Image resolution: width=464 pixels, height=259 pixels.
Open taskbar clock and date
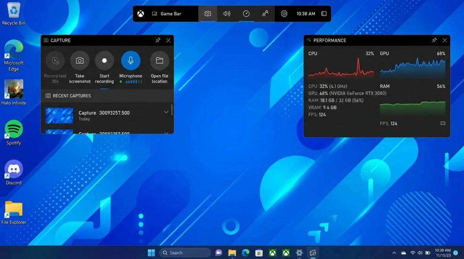click(x=442, y=253)
